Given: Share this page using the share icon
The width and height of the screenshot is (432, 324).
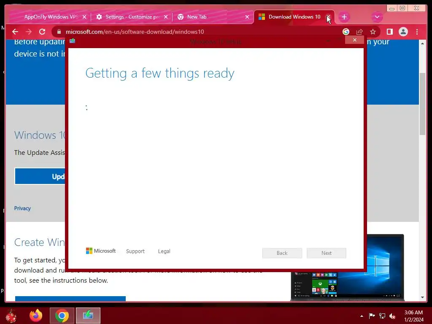Looking at the screenshot, I should (x=359, y=32).
